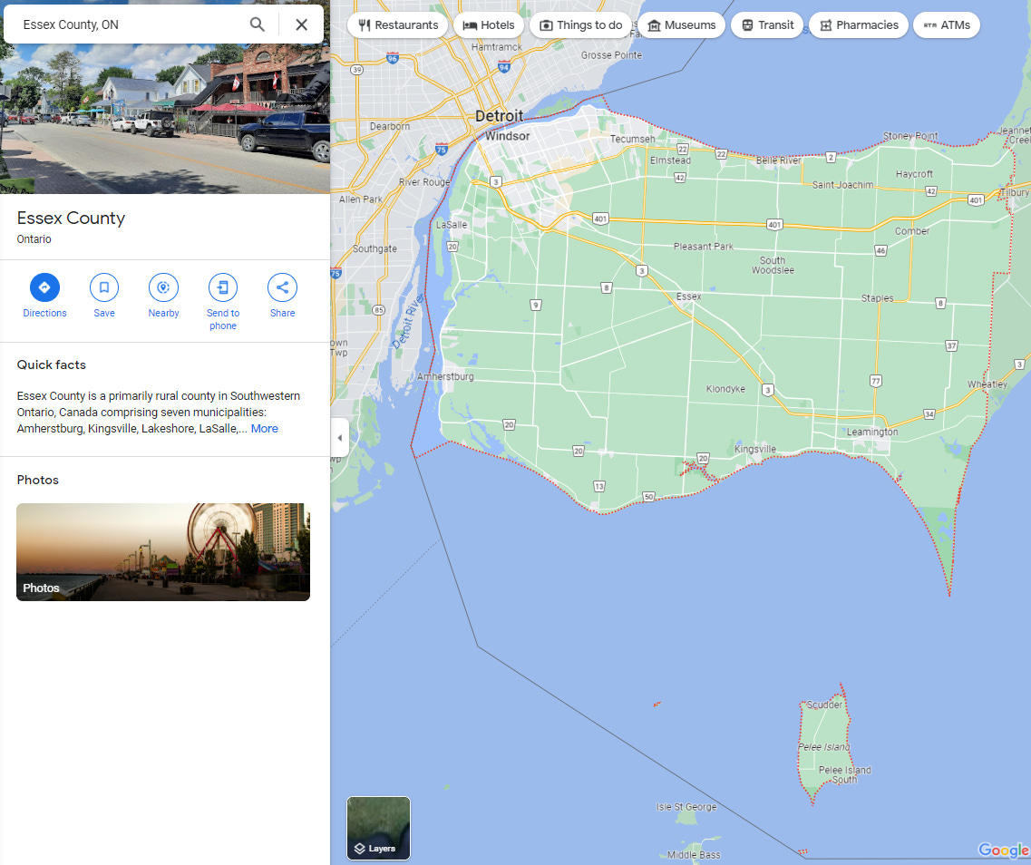This screenshot has width=1031, height=865.
Task: Search Nearby places icon
Action: click(x=164, y=287)
